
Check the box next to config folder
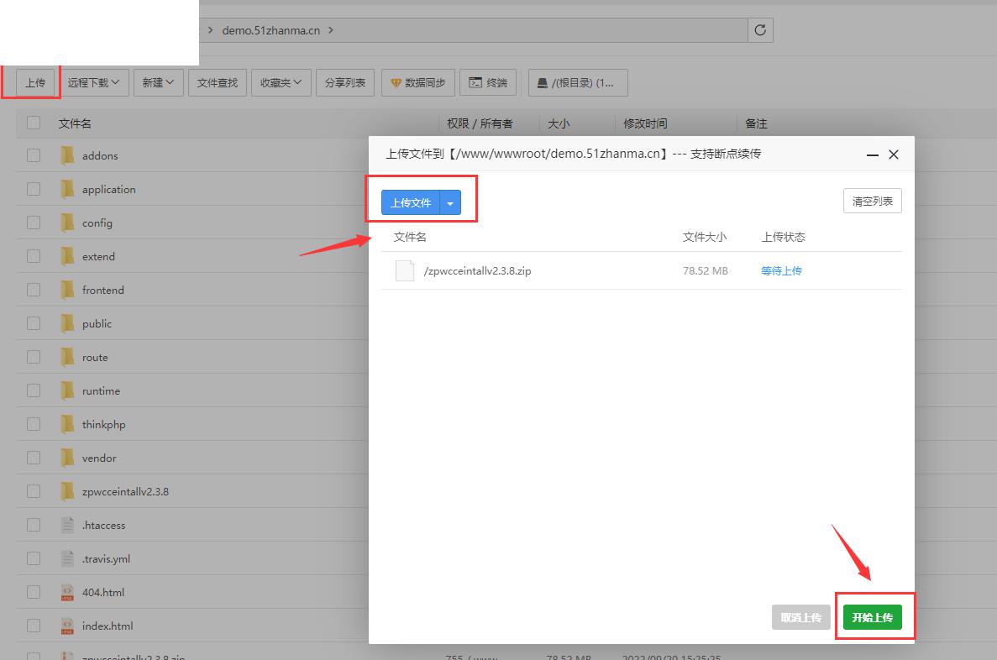click(x=34, y=223)
